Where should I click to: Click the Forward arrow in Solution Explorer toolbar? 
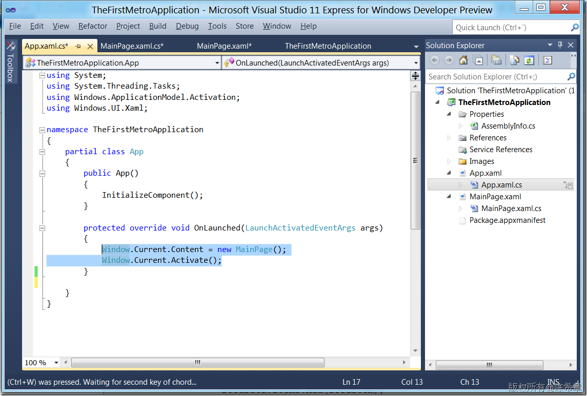click(449, 60)
